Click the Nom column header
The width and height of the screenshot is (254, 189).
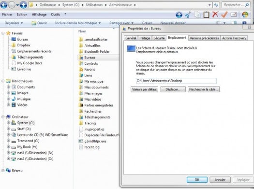(x=82, y=31)
